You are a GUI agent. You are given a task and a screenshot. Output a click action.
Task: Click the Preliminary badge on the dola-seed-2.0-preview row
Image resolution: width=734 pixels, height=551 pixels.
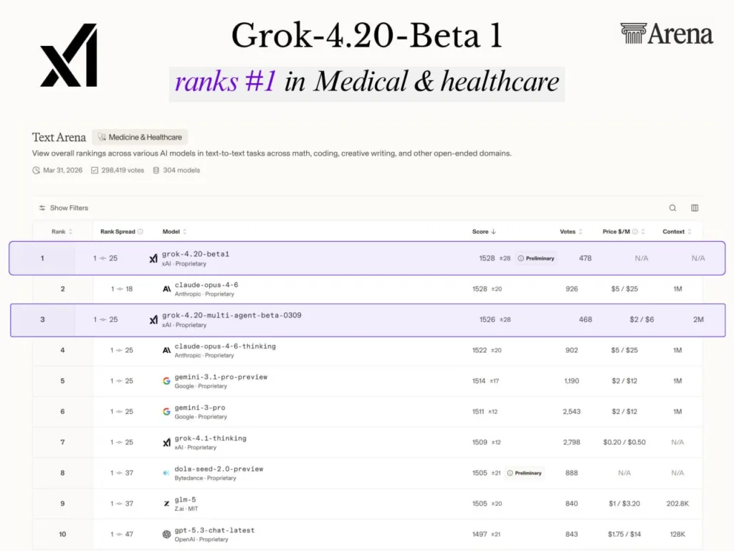525,473
